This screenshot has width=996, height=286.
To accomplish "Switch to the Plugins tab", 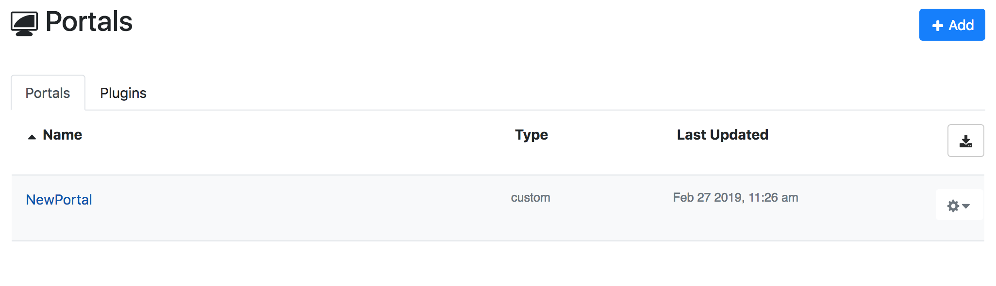I will [123, 93].
